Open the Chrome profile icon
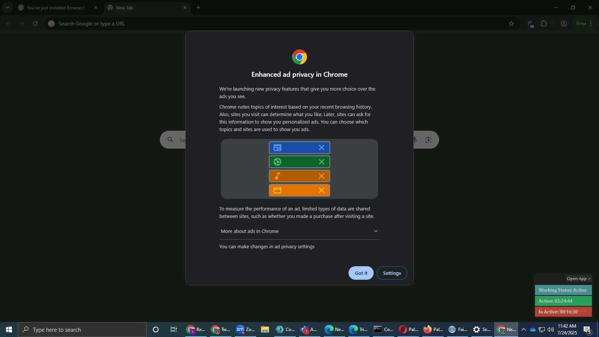Viewport: 599px width, 337px height. (x=564, y=24)
